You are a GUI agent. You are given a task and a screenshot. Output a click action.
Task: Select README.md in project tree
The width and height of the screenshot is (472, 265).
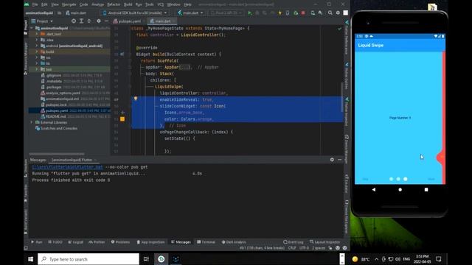(x=56, y=116)
